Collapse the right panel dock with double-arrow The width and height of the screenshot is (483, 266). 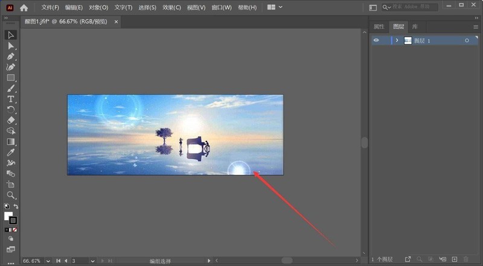click(475, 17)
